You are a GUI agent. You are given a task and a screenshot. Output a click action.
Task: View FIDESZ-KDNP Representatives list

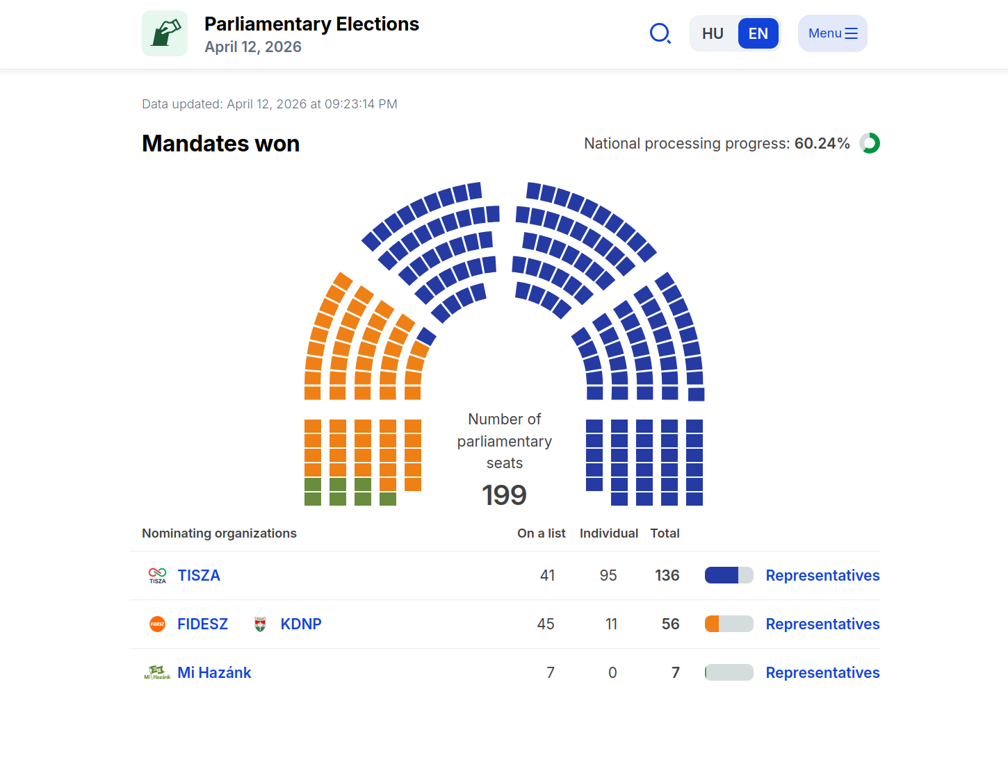[822, 624]
